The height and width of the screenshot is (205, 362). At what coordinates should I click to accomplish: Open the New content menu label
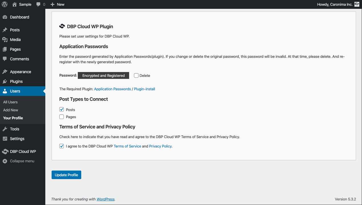(61, 5)
